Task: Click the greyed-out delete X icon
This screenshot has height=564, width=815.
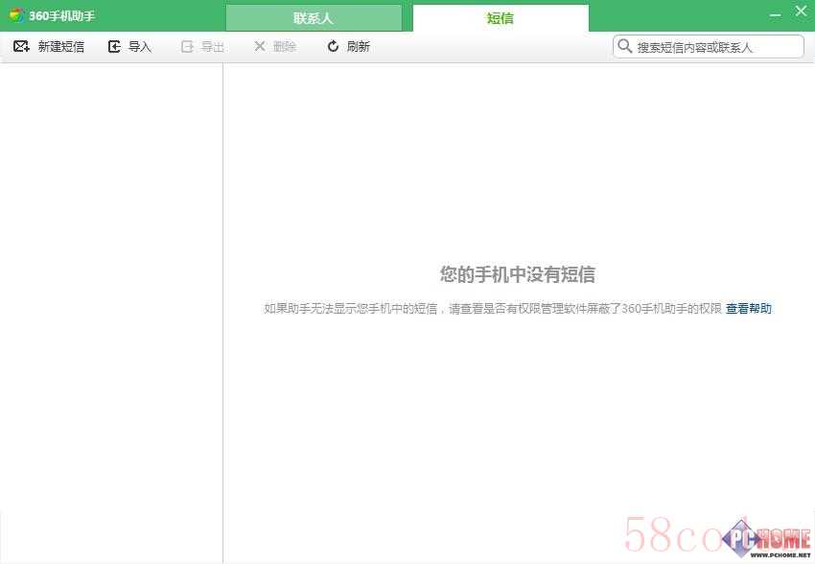Action: tap(259, 47)
